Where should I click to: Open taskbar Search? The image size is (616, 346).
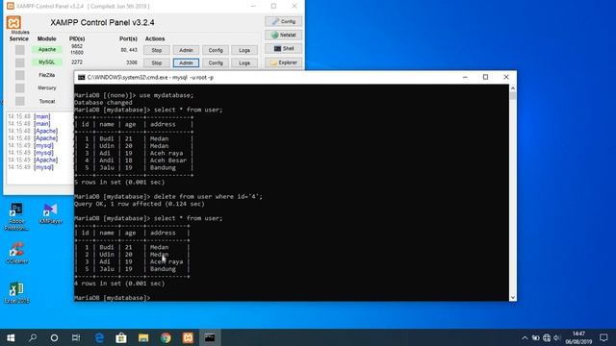pos(33,337)
